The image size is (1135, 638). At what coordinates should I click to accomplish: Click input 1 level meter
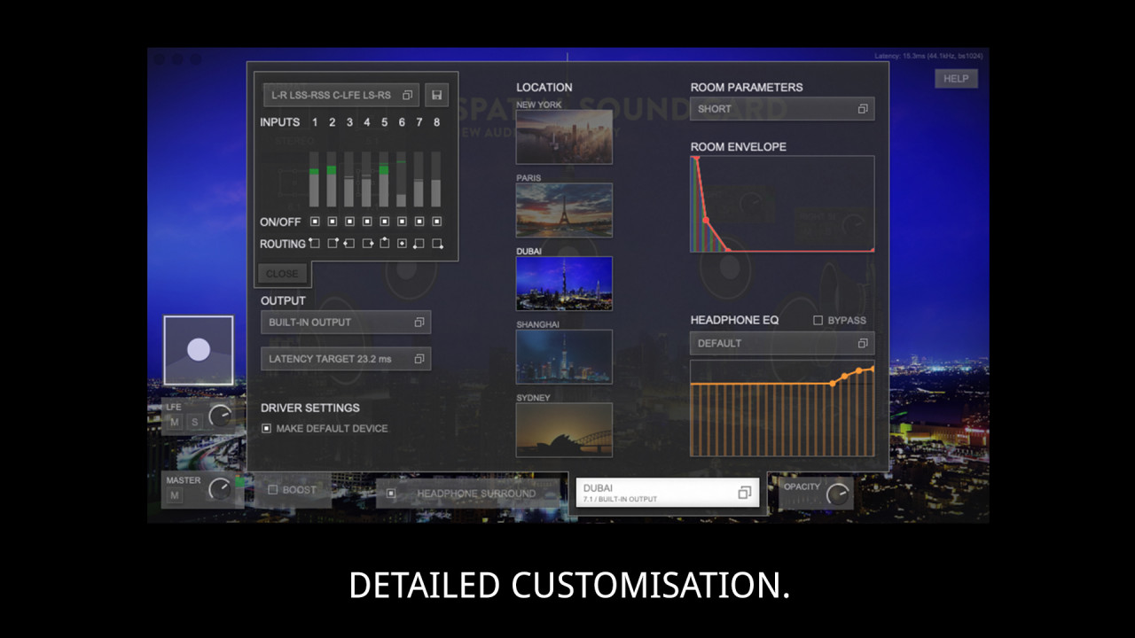(x=314, y=179)
